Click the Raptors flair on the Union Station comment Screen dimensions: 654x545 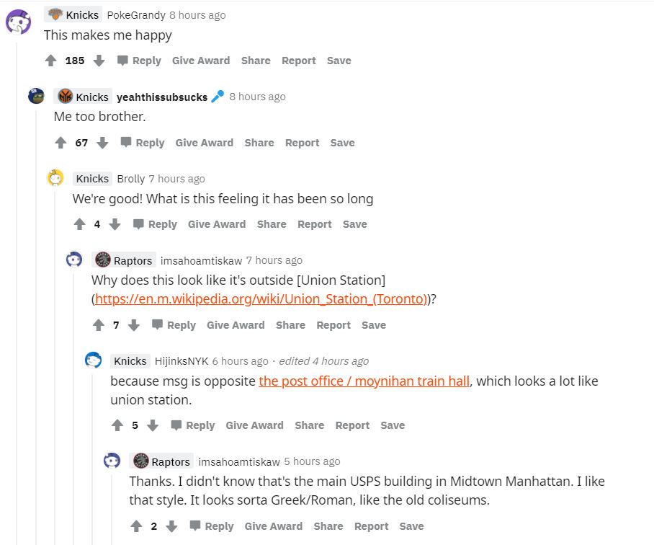point(125,260)
